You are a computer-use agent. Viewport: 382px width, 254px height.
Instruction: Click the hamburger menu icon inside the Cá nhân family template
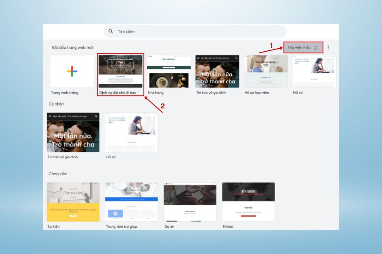[x=50, y=116]
